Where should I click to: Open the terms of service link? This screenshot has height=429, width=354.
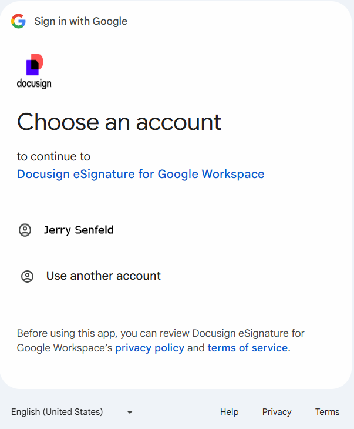(247, 348)
